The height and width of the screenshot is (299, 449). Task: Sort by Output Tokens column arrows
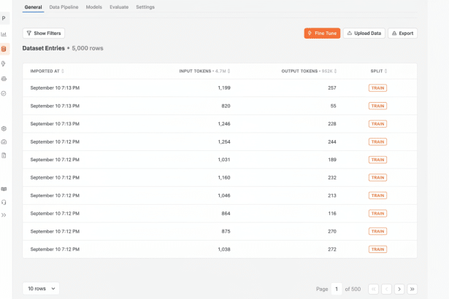tap(335, 71)
